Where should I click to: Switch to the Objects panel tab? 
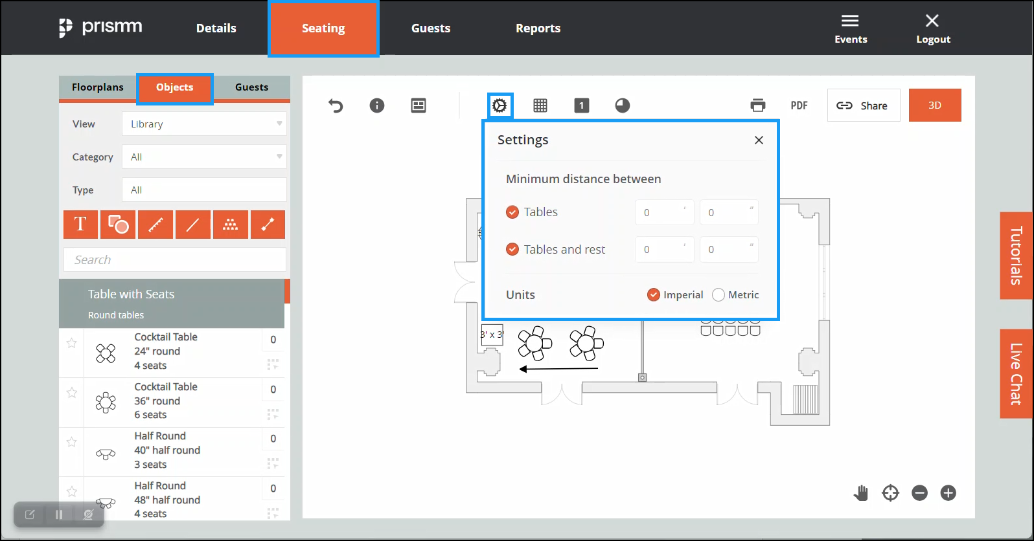175,87
